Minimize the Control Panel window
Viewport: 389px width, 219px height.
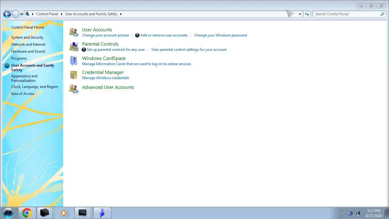point(361,5)
